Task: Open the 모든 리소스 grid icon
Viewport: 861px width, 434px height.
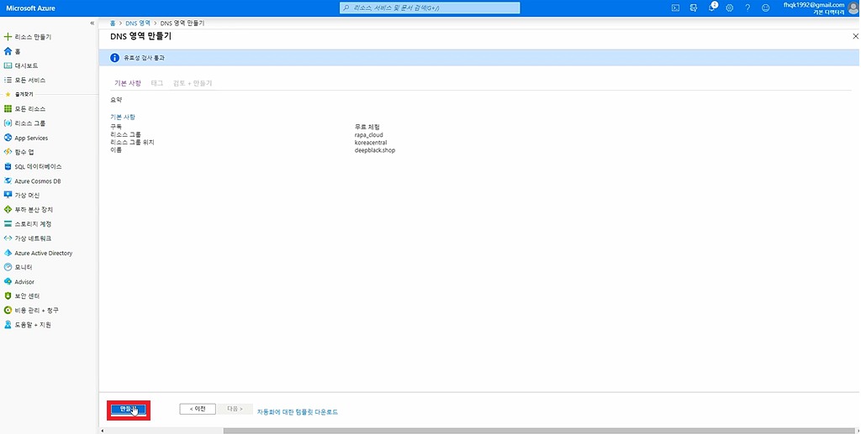Action: coord(8,108)
